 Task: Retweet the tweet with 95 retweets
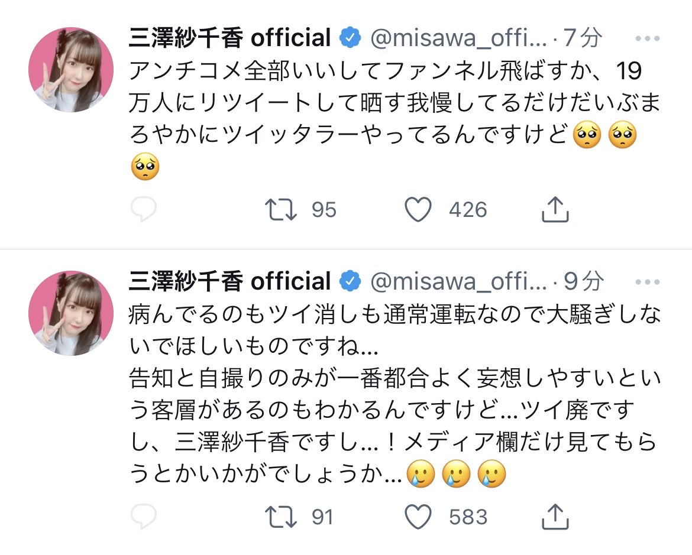282,209
